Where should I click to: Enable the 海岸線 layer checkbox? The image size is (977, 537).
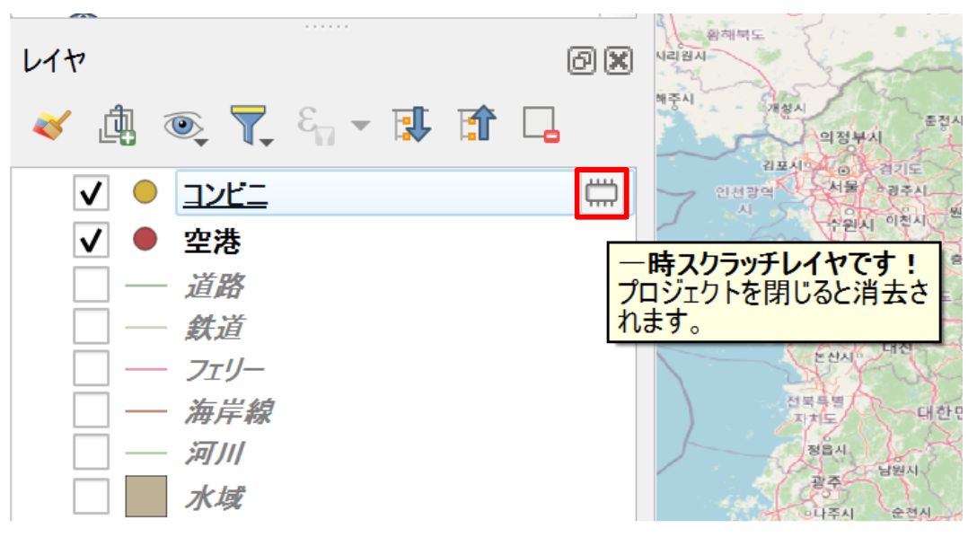pyautogui.click(x=91, y=409)
